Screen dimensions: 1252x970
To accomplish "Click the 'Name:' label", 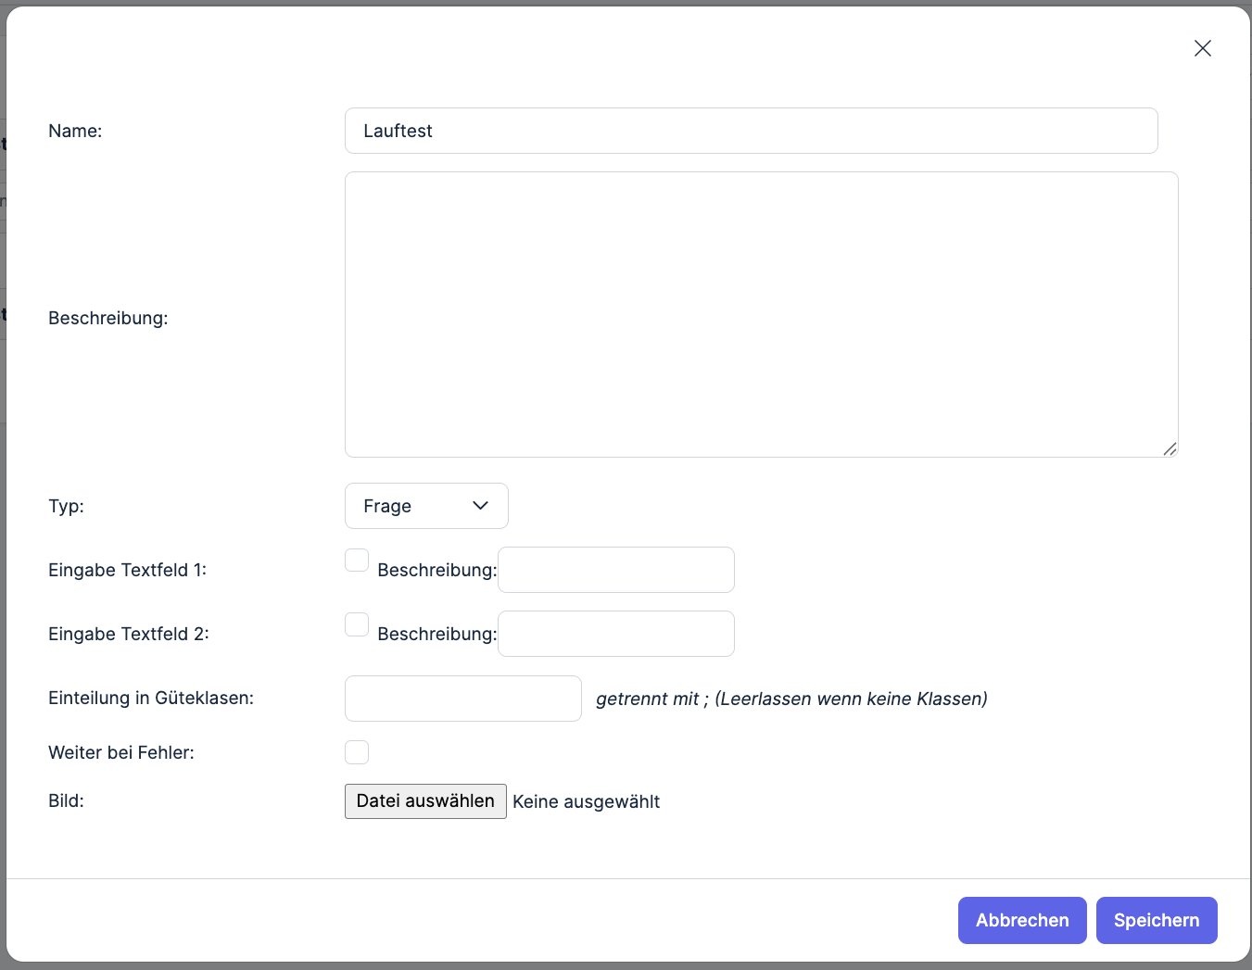I will click(75, 131).
